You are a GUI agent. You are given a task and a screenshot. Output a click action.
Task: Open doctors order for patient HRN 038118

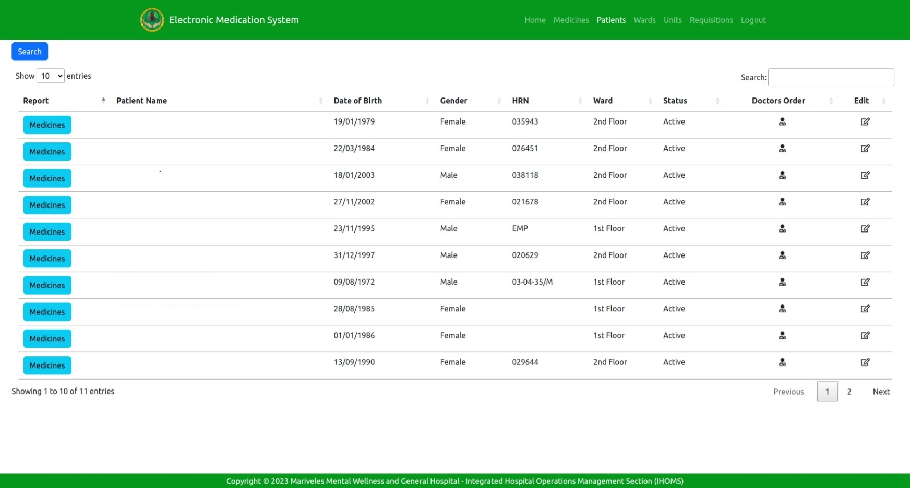(782, 175)
